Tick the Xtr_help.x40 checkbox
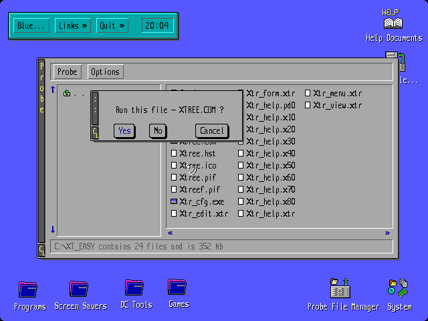428x321 pixels. (241, 153)
